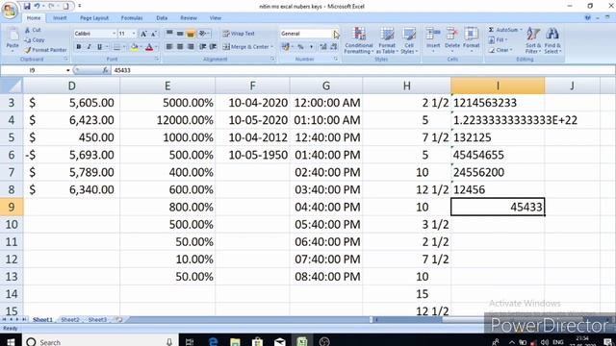The image size is (616, 346).
Task: Open the Data ribbon tab
Action: [162, 18]
